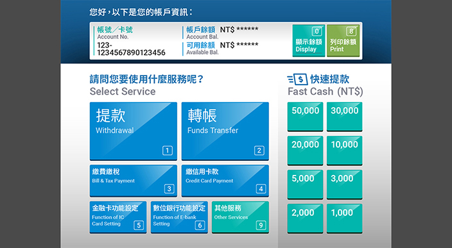Click the Available Bal. masked NT$ value

pos(239,45)
